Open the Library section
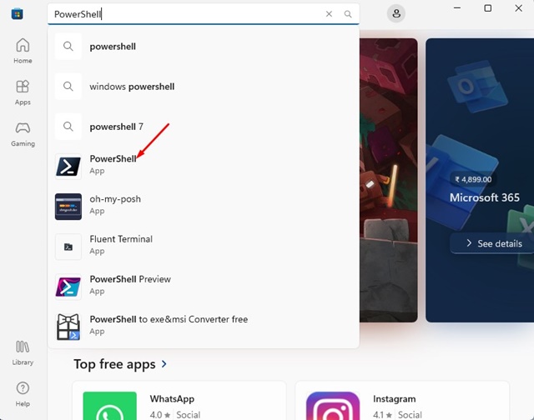The image size is (534, 420). click(x=23, y=352)
